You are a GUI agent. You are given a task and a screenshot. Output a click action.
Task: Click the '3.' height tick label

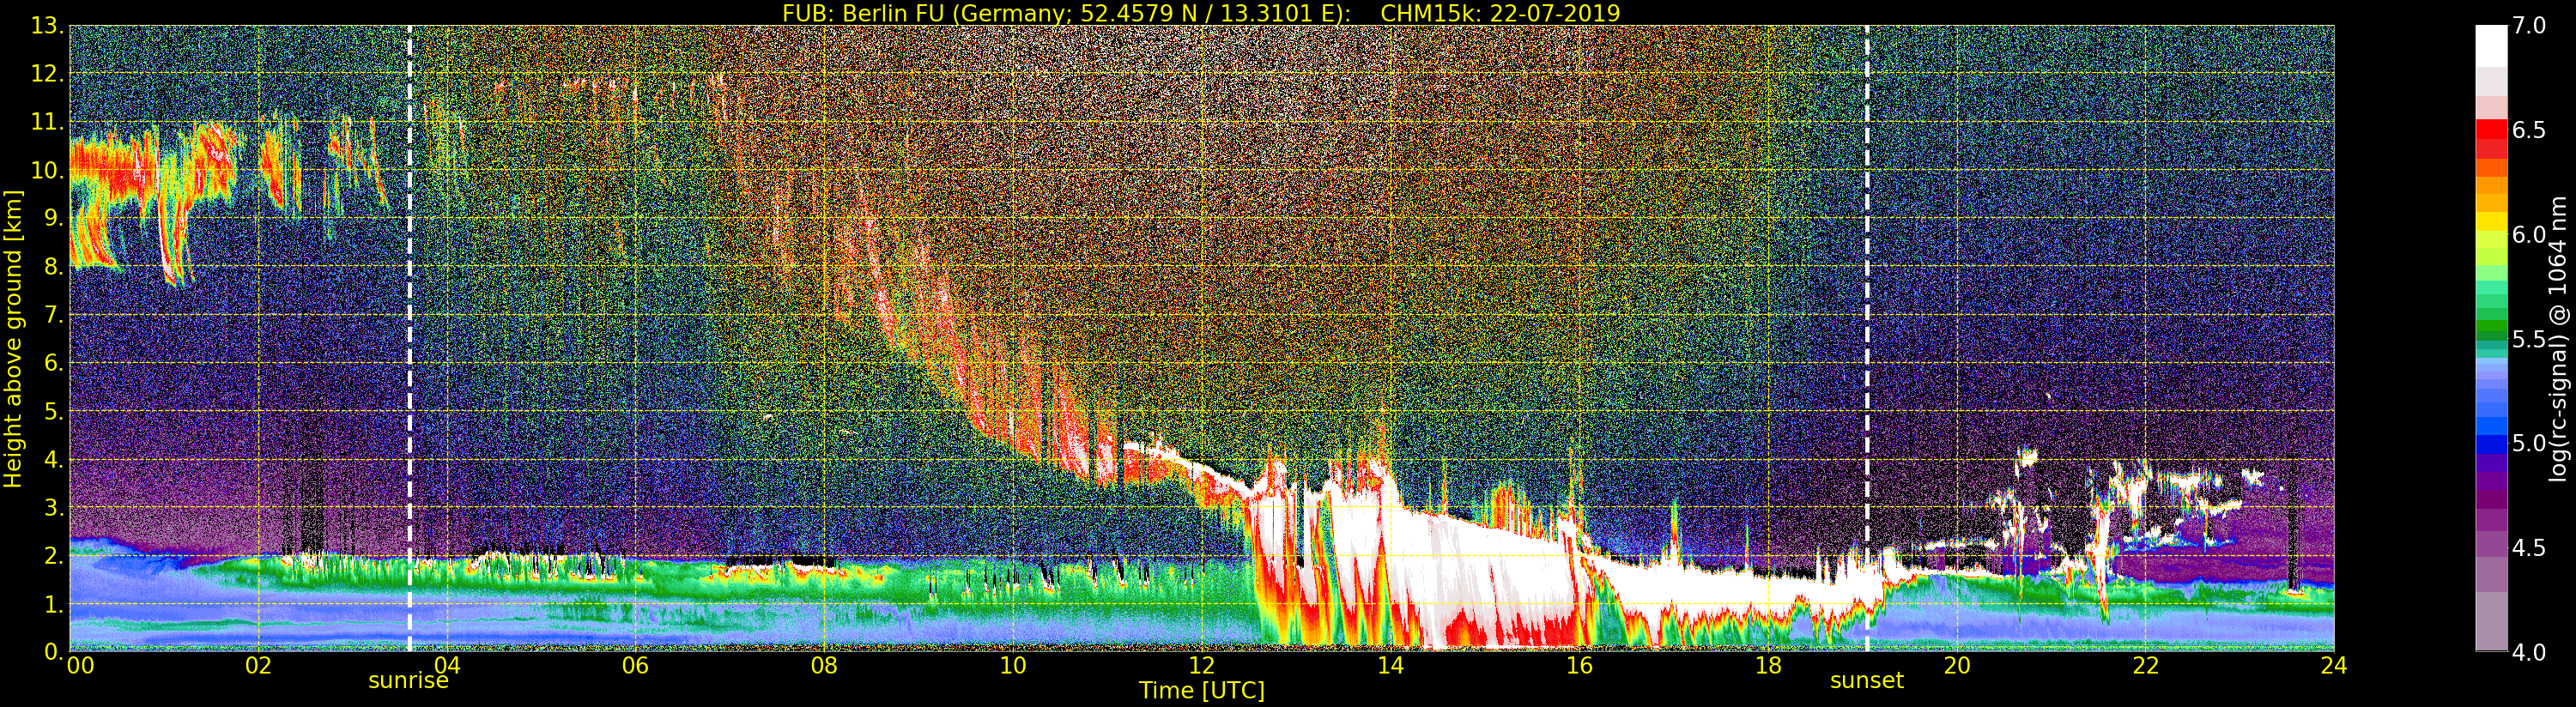pos(54,507)
